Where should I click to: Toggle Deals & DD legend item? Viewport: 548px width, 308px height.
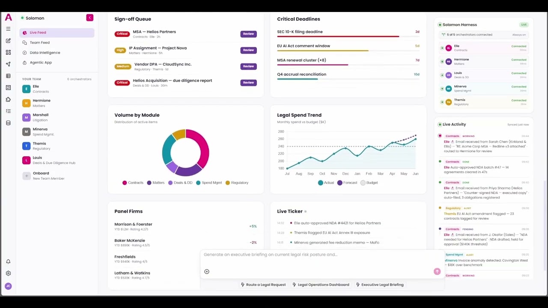coord(180,183)
